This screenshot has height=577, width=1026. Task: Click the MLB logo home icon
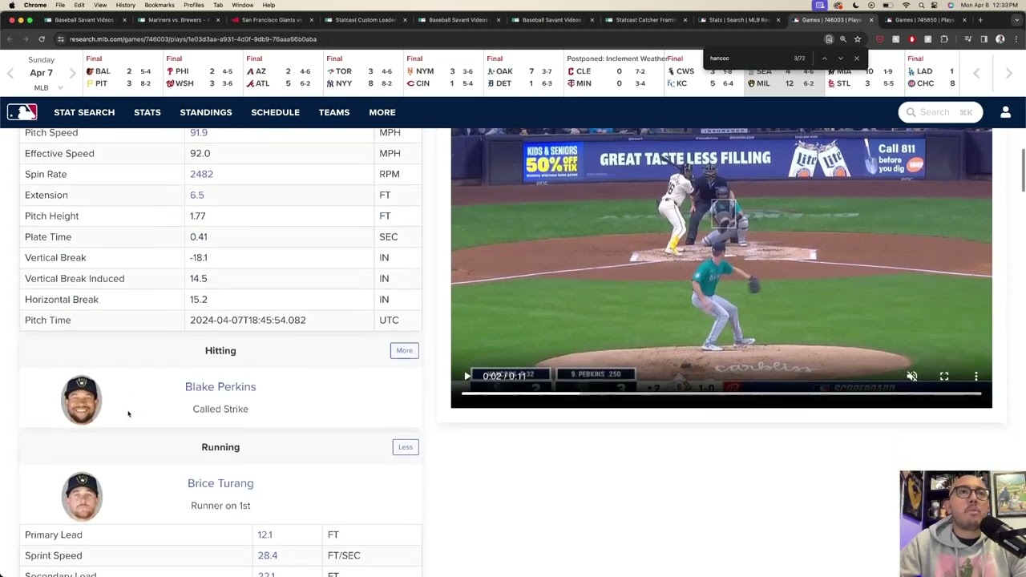(x=22, y=112)
